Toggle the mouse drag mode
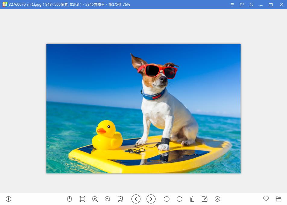The height and width of the screenshot is (205, 287). coord(69,199)
